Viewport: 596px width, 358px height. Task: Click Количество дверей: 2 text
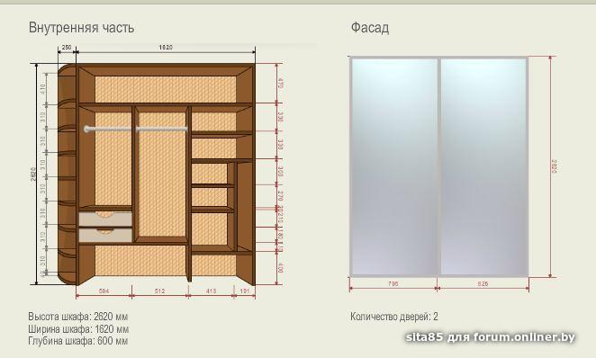[x=394, y=317]
